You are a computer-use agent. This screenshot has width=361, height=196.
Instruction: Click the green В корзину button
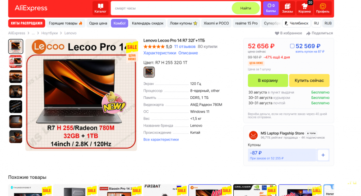tap(268, 80)
